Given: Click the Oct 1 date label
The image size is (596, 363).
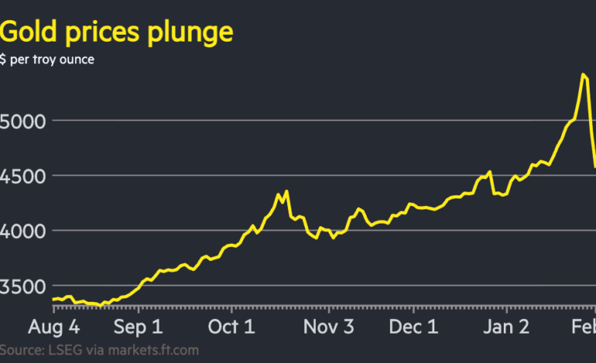Looking at the screenshot, I should click(233, 327).
